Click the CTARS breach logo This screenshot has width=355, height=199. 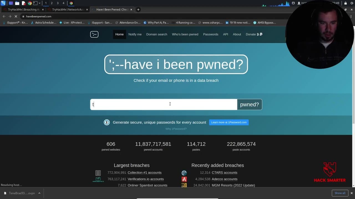tap(184, 173)
